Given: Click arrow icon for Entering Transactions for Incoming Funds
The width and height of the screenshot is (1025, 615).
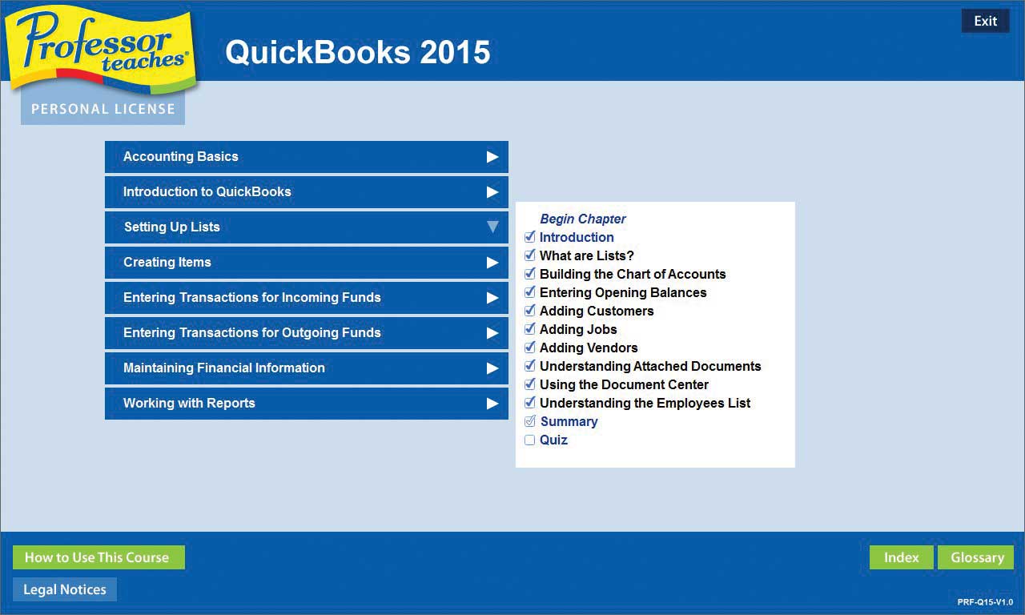Looking at the screenshot, I should click(x=492, y=298).
